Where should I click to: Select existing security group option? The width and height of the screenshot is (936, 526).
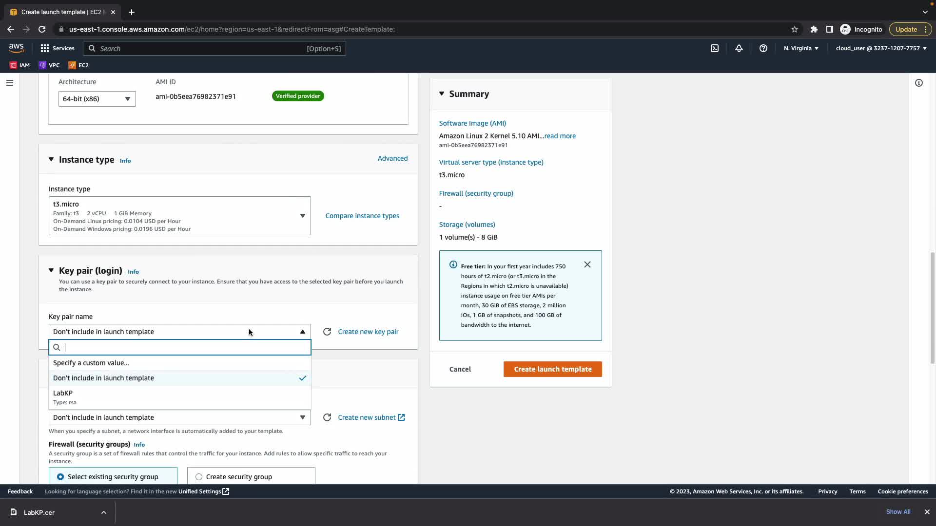60,477
